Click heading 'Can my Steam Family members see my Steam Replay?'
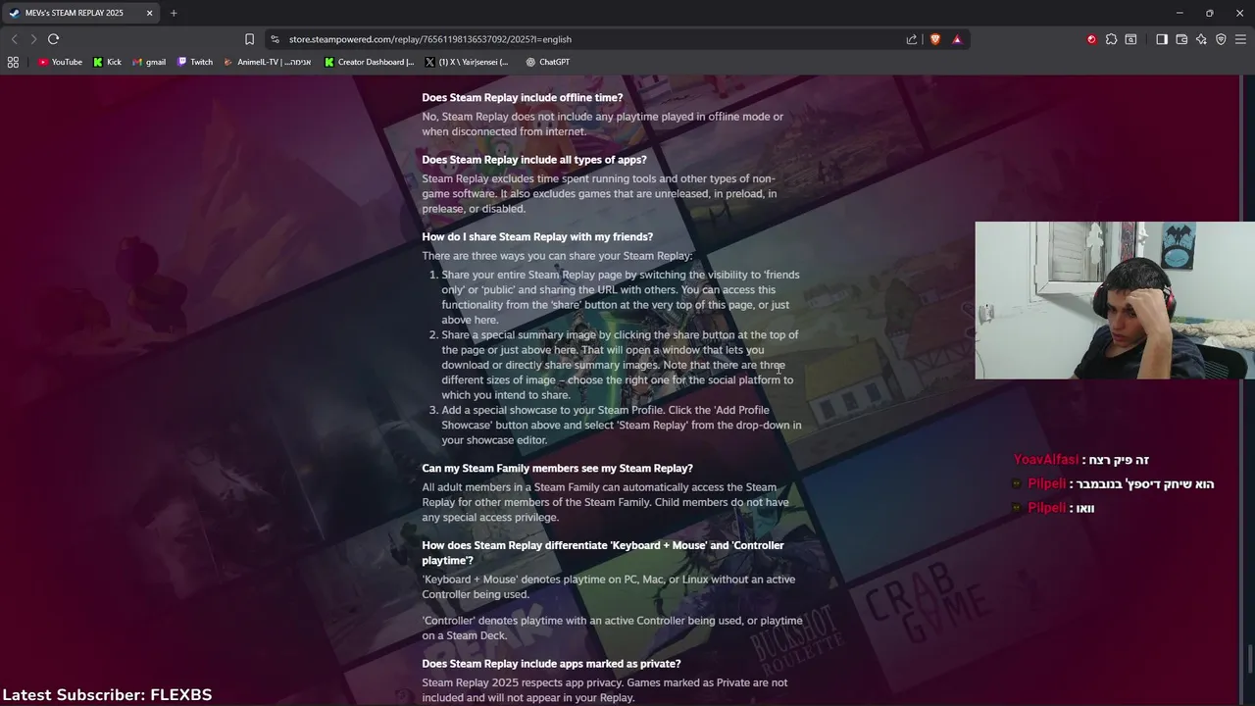Image resolution: width=1255 pixels, height=706 pixels. pyautogui.click(x=557, y=469)
